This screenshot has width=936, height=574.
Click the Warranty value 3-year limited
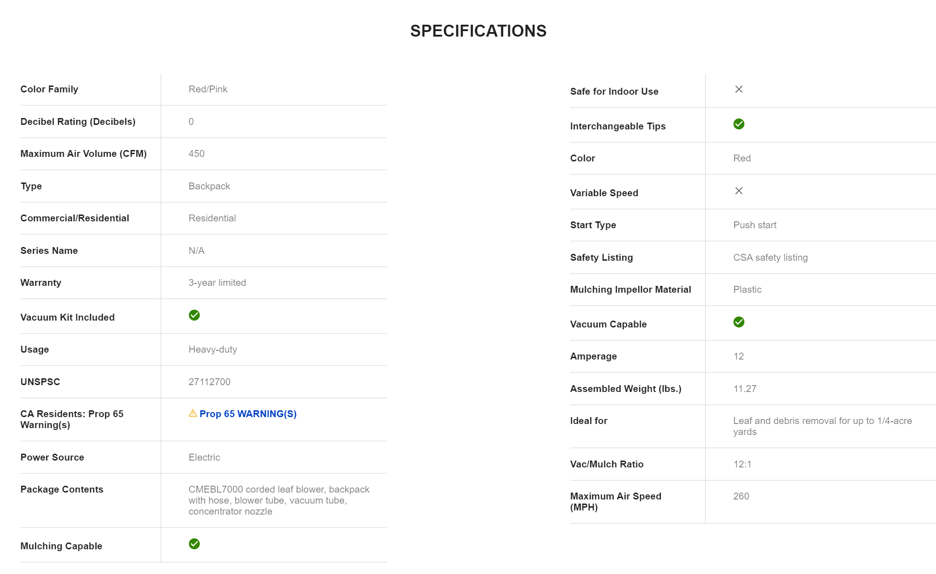click(217, 283)
